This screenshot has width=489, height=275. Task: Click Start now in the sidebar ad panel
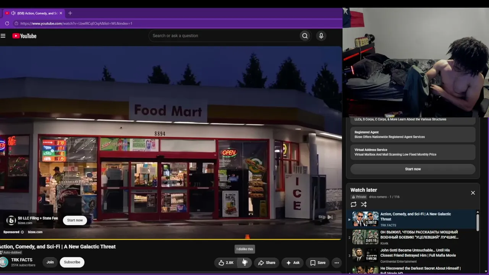point(413,169)
